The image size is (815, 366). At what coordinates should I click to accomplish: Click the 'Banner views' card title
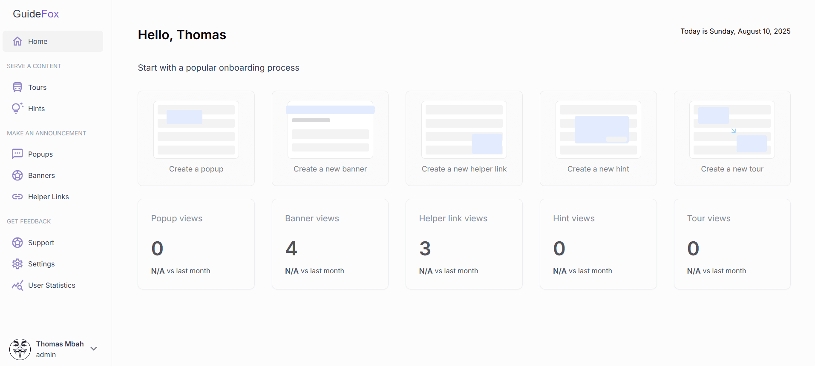point(312,218)
